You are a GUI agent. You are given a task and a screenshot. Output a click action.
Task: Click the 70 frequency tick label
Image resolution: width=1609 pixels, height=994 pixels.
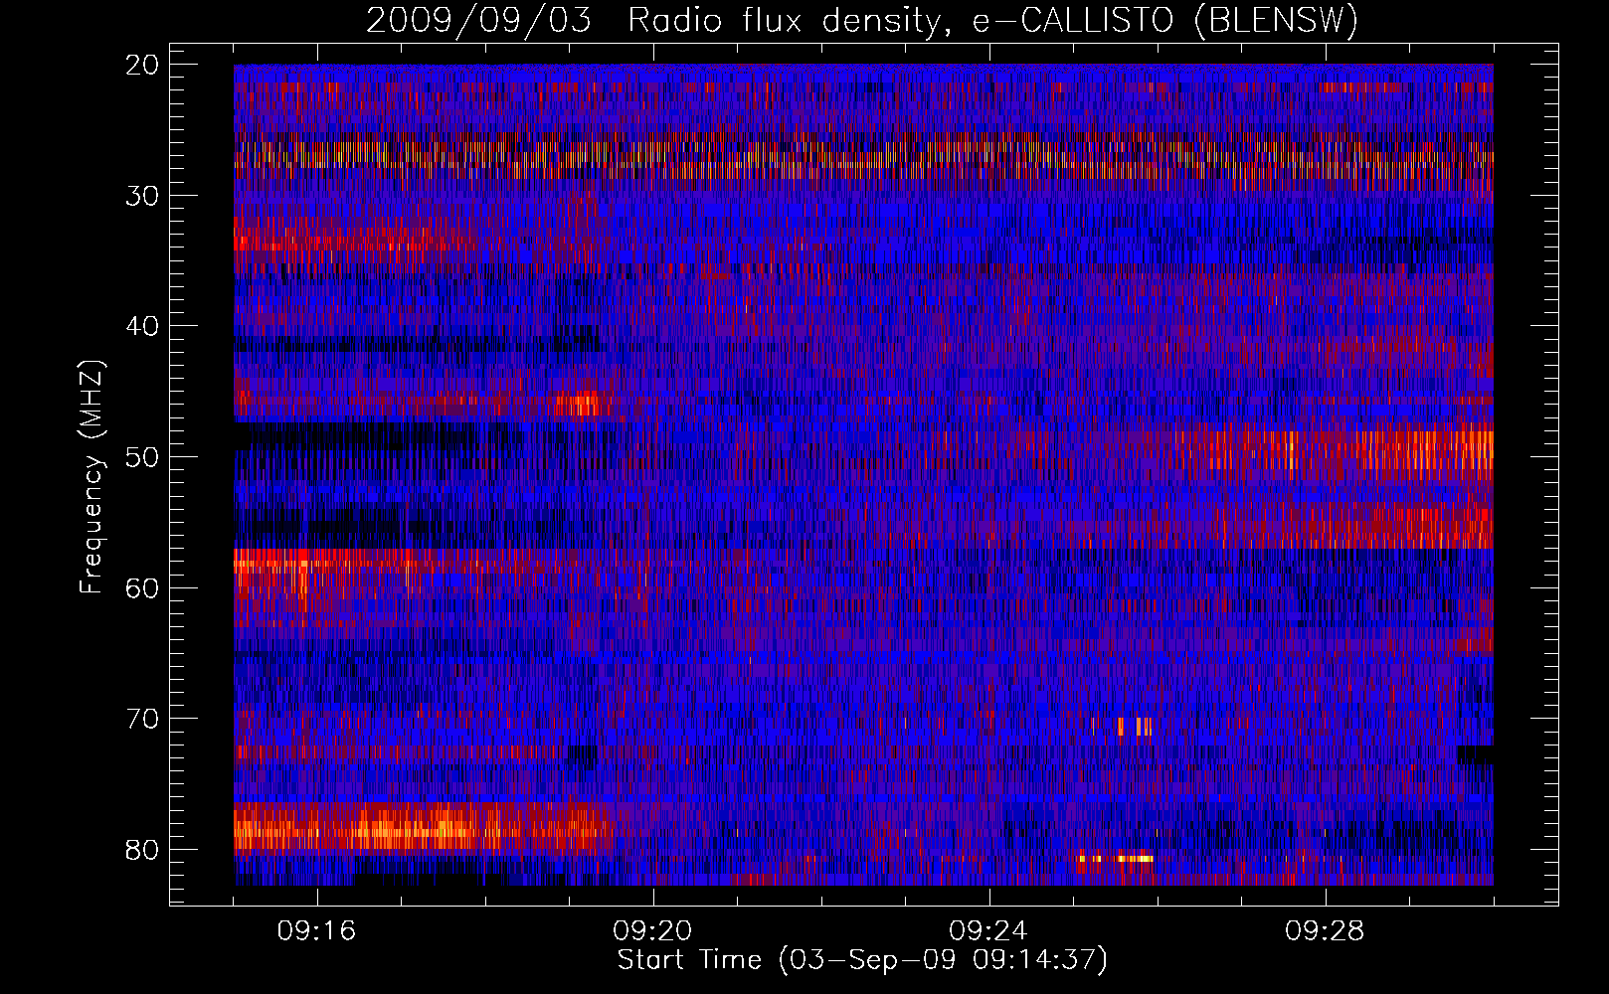point(143,719)
